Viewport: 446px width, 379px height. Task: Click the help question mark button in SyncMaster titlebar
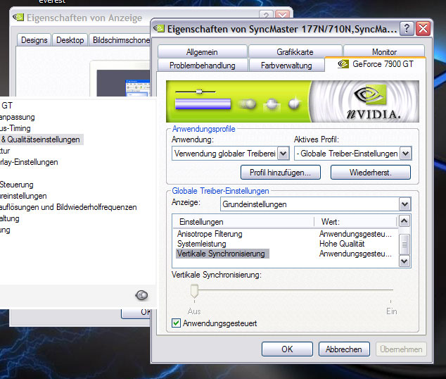pyautogui.click(x=407, y=28)
